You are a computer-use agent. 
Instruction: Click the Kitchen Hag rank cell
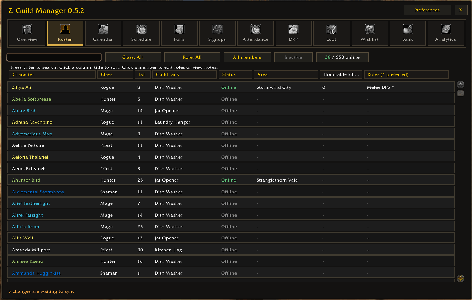pyautogui.click(x=168, y=250)
